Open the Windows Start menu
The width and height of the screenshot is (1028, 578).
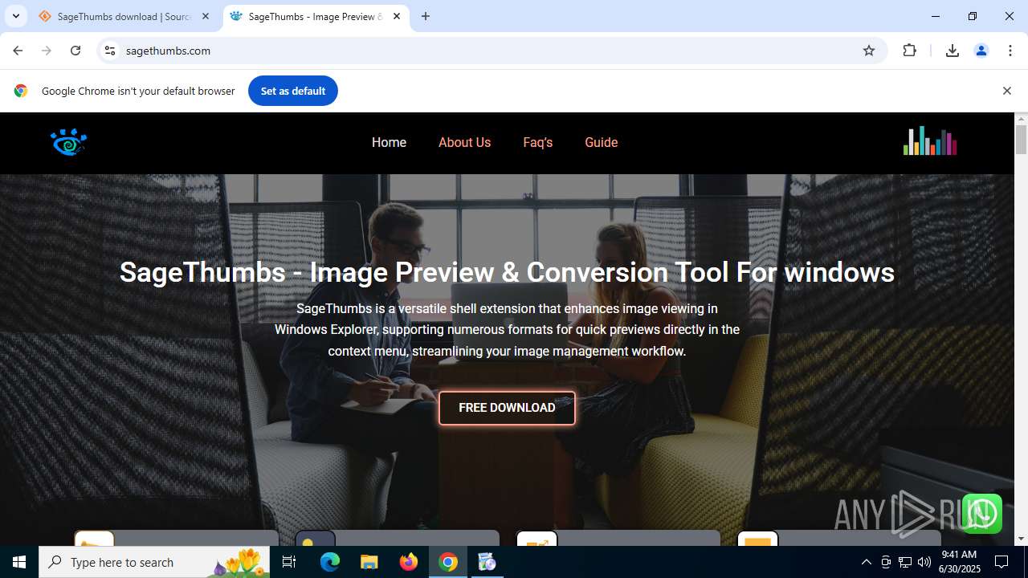coord(19,562)
